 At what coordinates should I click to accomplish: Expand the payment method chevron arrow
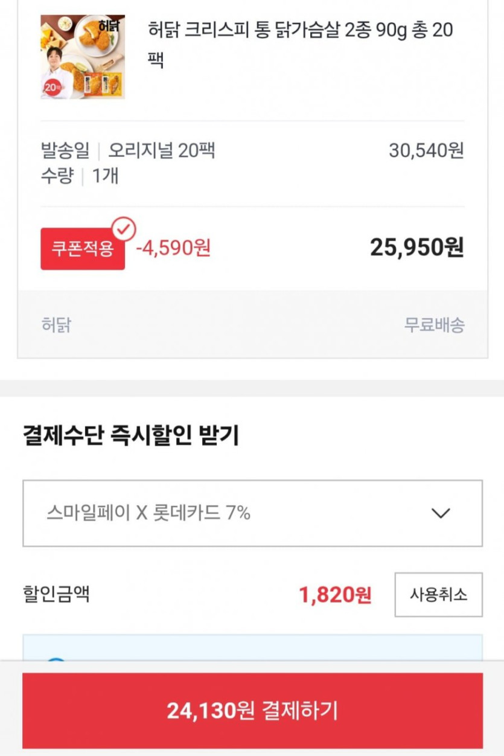(441, 513)
